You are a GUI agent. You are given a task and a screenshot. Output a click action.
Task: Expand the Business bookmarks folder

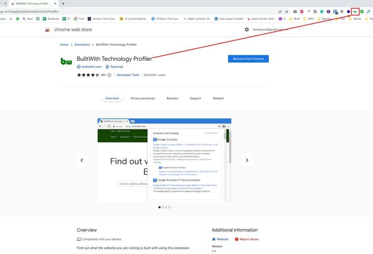[325, 19]
